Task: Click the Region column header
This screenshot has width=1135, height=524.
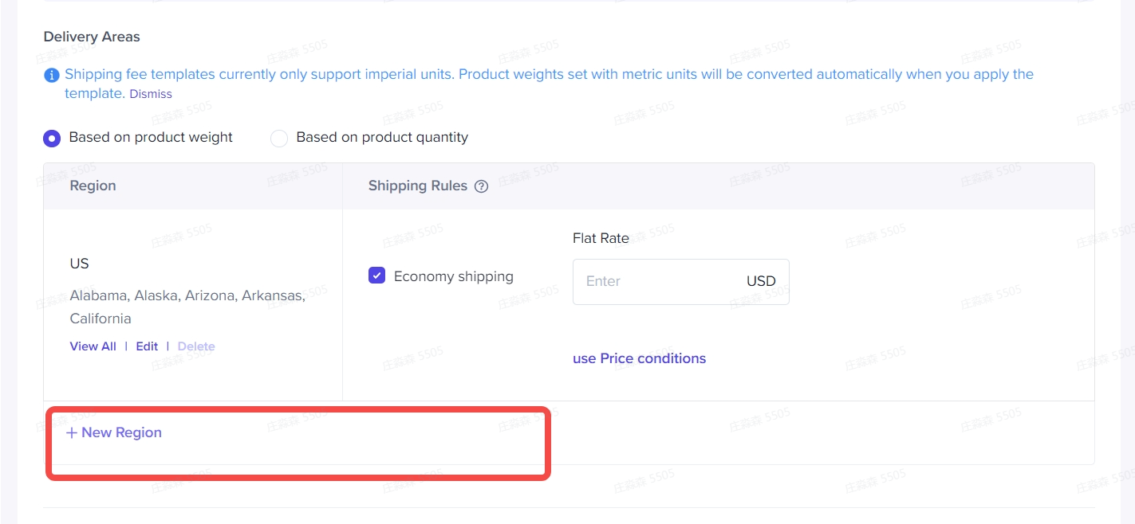Action: (93, 186)
